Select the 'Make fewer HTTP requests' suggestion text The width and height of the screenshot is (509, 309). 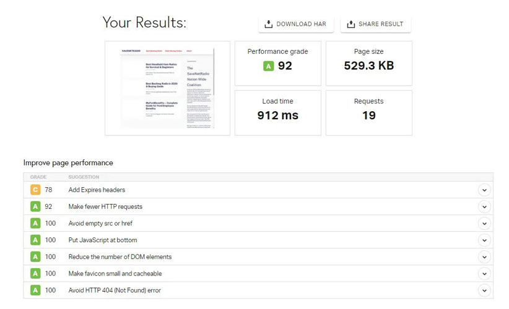pyautogui.click(x=105, y=206)
